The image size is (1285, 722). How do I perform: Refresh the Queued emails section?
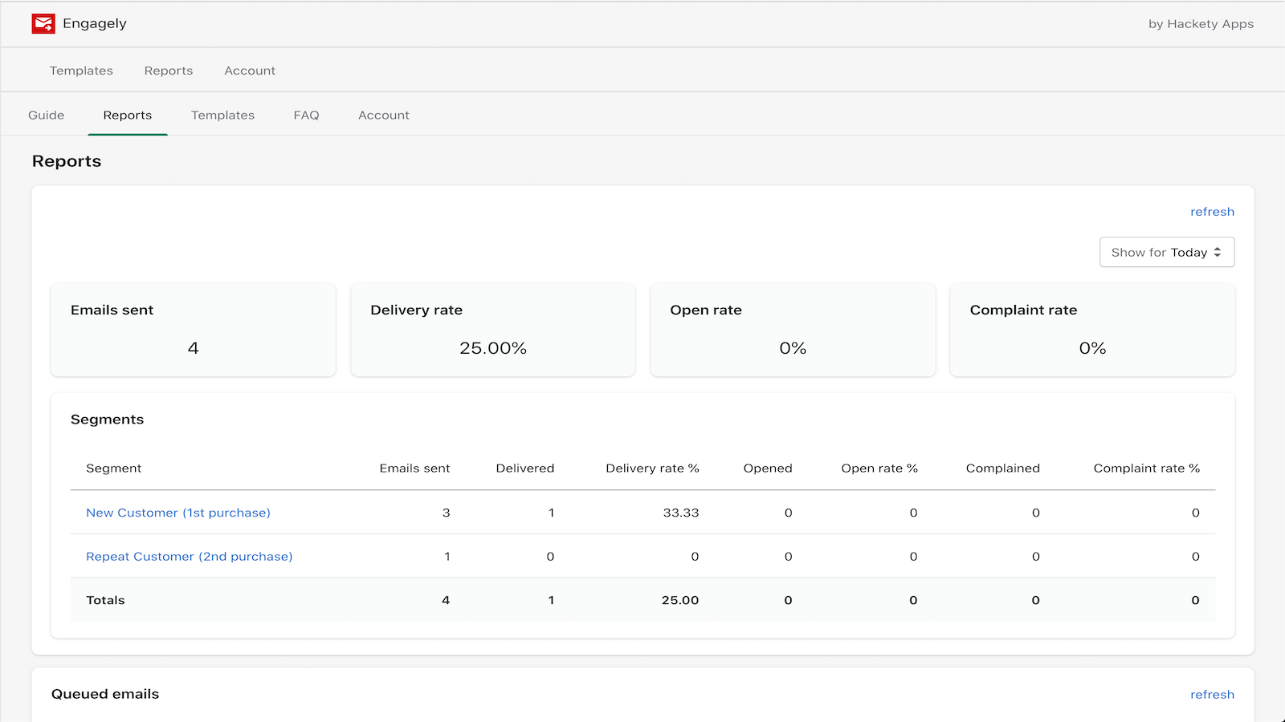click(1211, 695)
